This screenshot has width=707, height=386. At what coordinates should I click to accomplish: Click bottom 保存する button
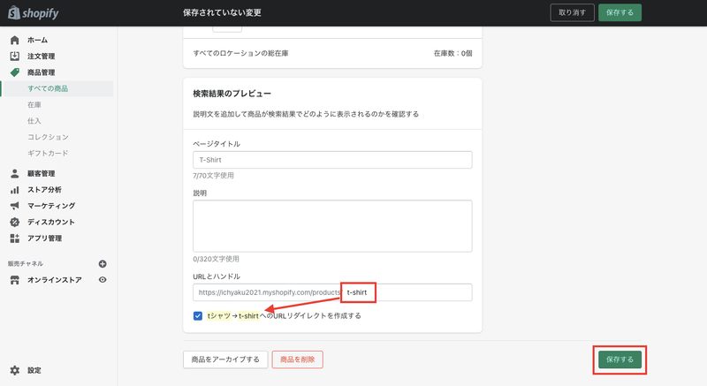pos(620,360)
